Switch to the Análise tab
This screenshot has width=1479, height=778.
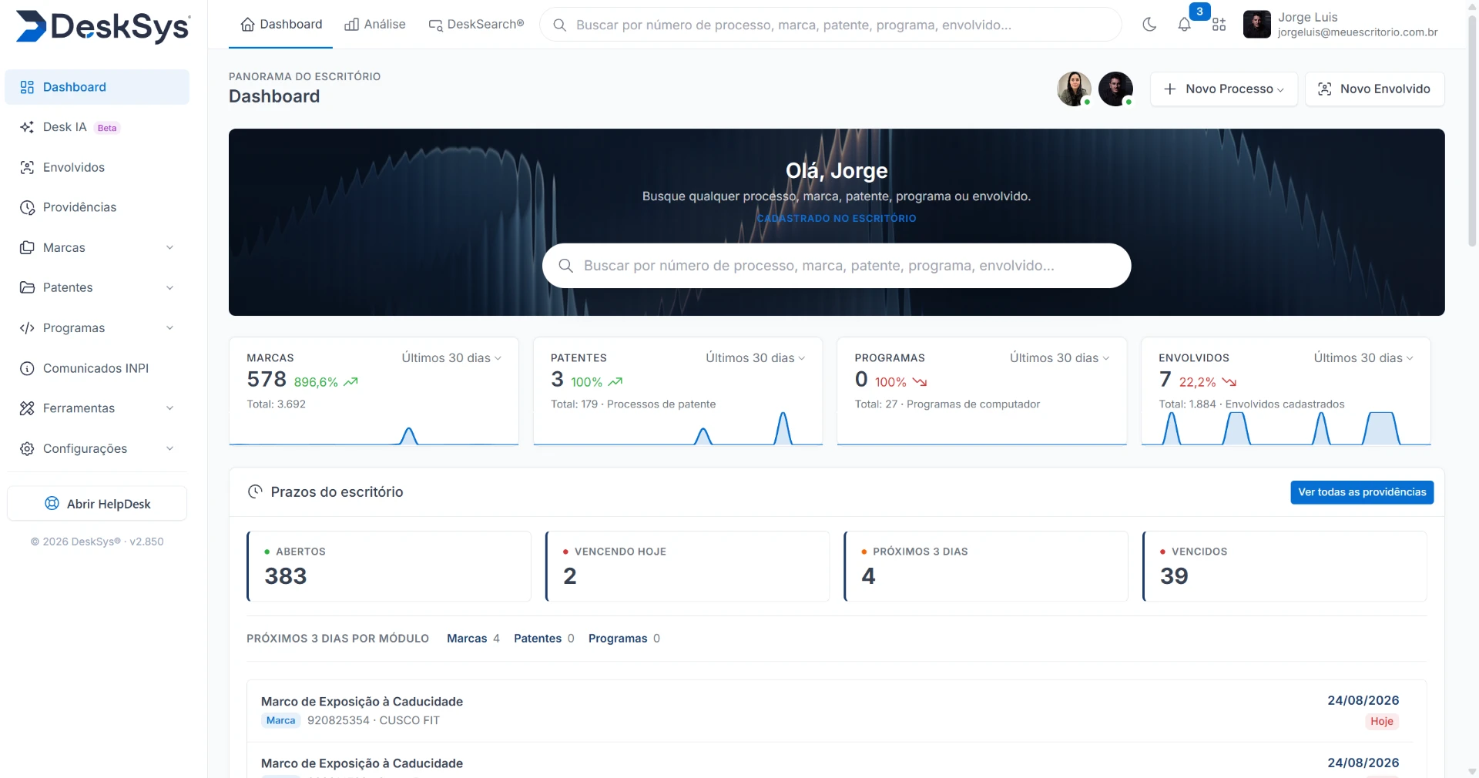click(375, 25)
